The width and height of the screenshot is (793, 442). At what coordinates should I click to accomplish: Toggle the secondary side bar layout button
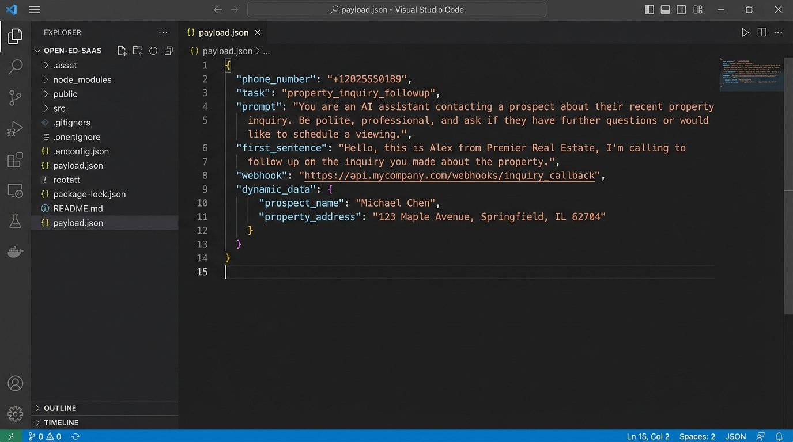(x=681, y=10)
